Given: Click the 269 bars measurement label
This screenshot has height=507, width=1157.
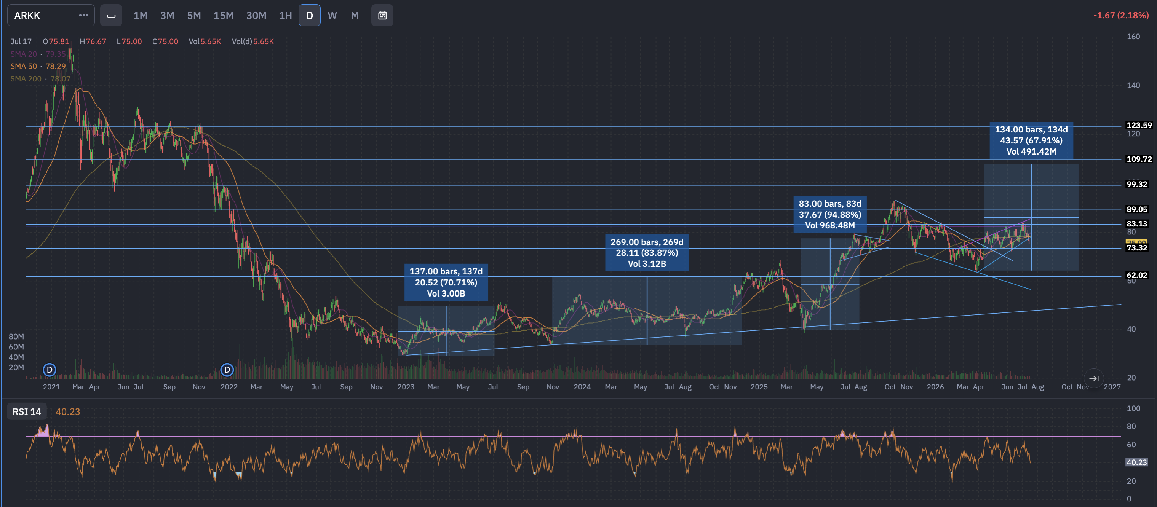Looking at the screenshot, I should 647,253.
